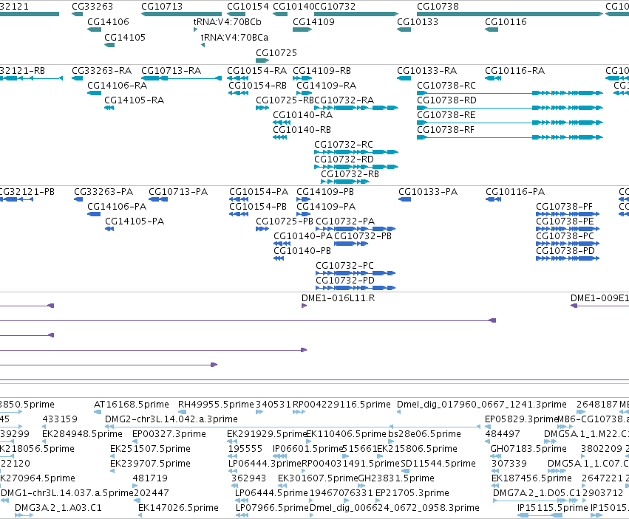Image resolution: width=629 pixels, height=519 pixels.
Task: Click the EK284948.5prime EST label
Action: (x=82, y=434)
